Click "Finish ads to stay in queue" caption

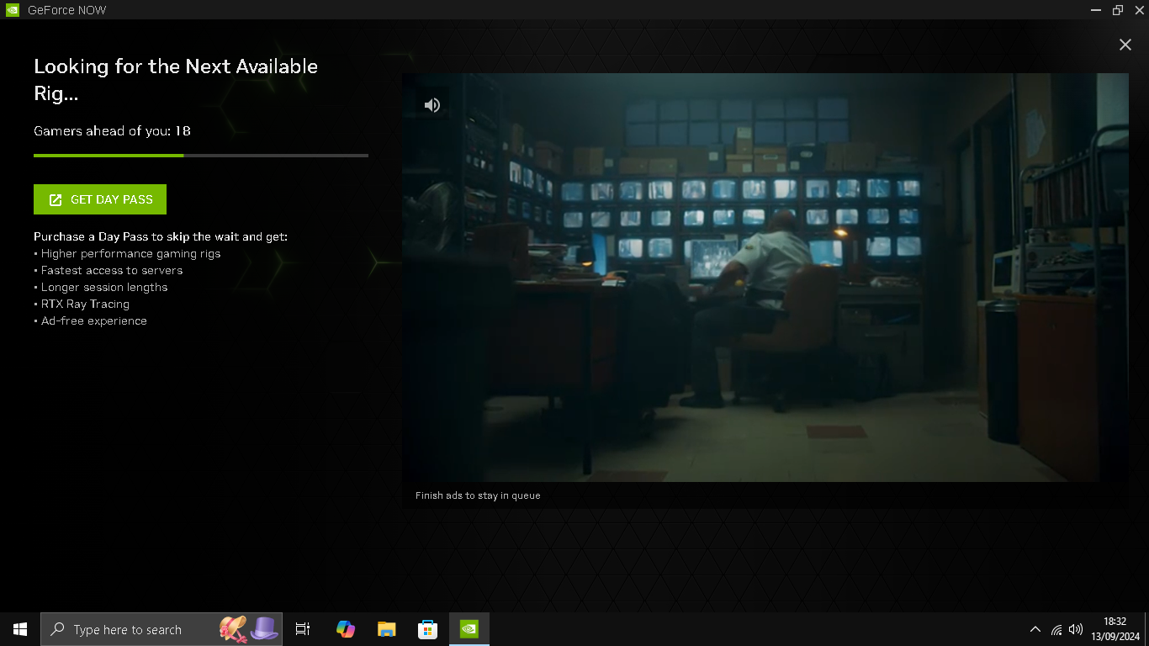[478, 495]
